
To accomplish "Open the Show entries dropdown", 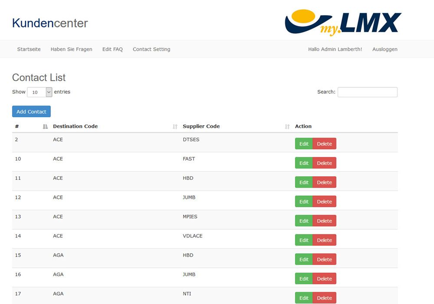I will [39, 92].
